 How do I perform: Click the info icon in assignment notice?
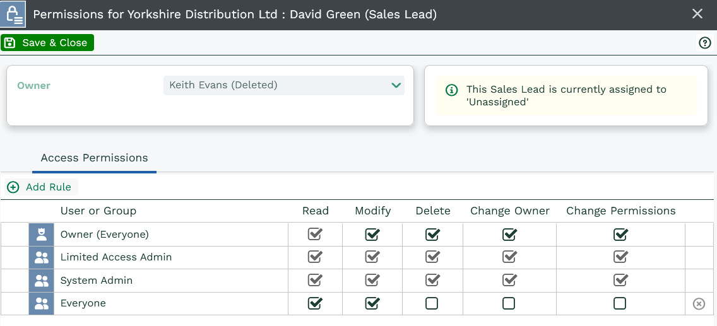(x=451, y=90)
